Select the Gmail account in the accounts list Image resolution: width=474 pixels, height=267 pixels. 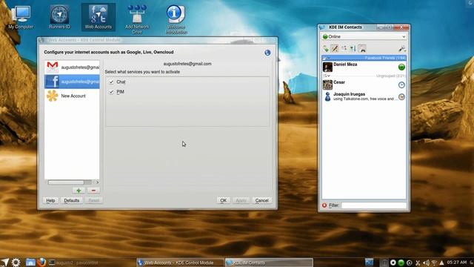(x=72, y=67)
